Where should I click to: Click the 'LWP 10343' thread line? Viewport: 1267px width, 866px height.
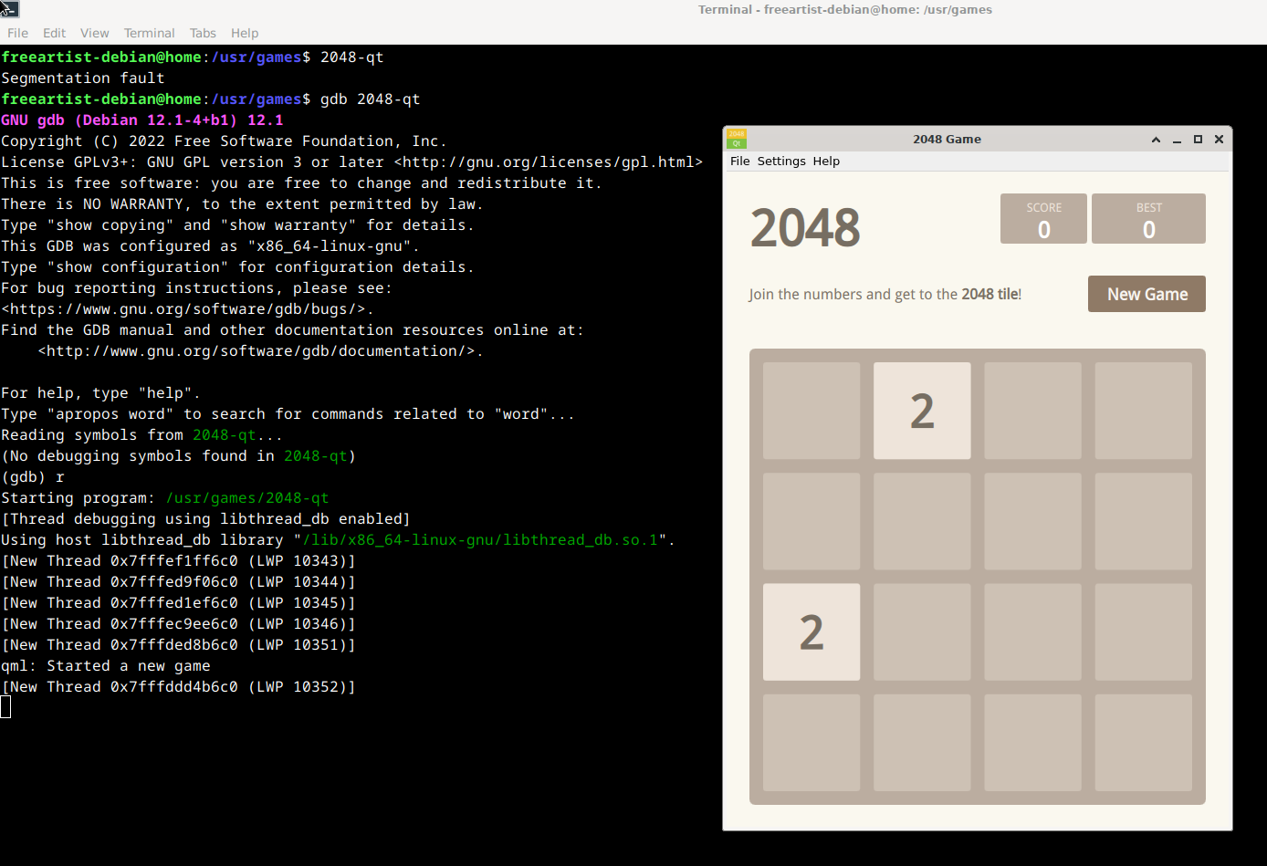coord(179,560)
